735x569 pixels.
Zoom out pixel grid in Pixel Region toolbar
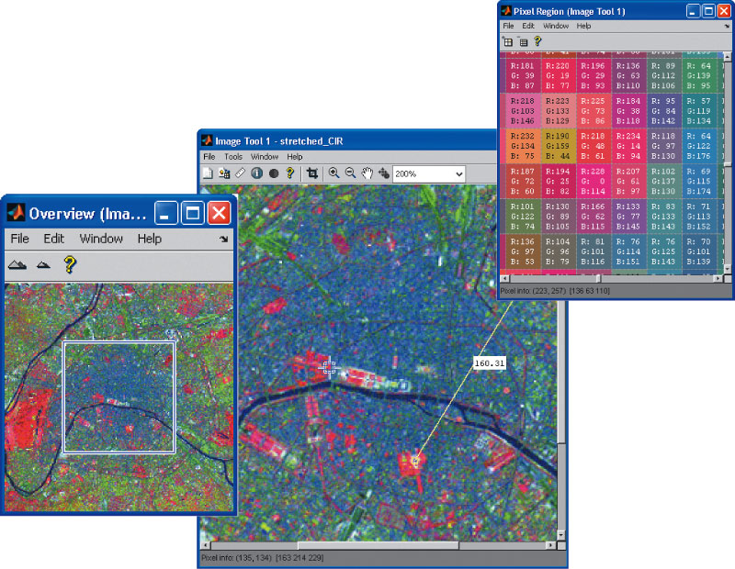(523, 41)
